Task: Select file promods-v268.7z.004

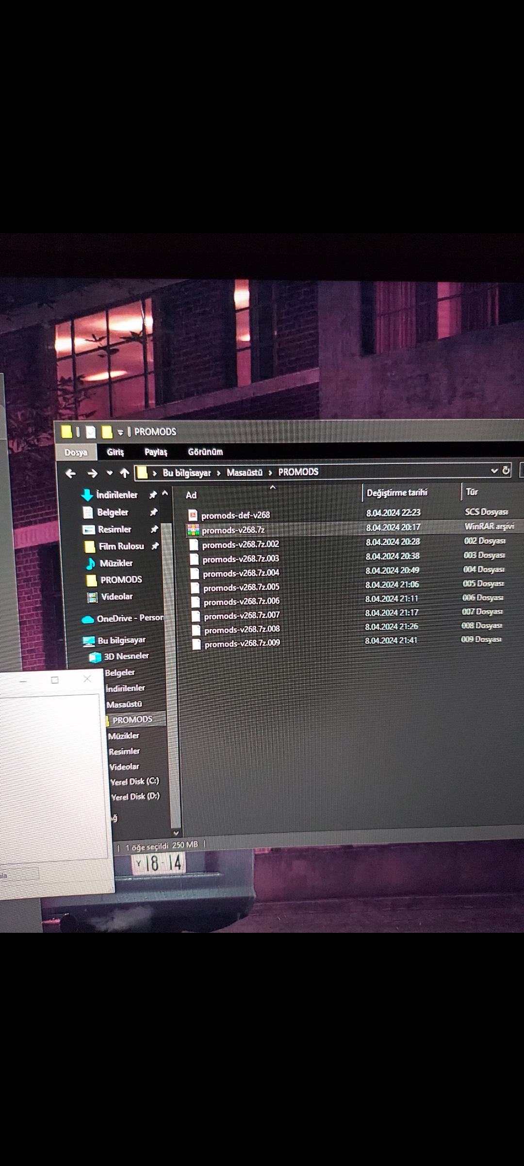Action: [241, 573]
